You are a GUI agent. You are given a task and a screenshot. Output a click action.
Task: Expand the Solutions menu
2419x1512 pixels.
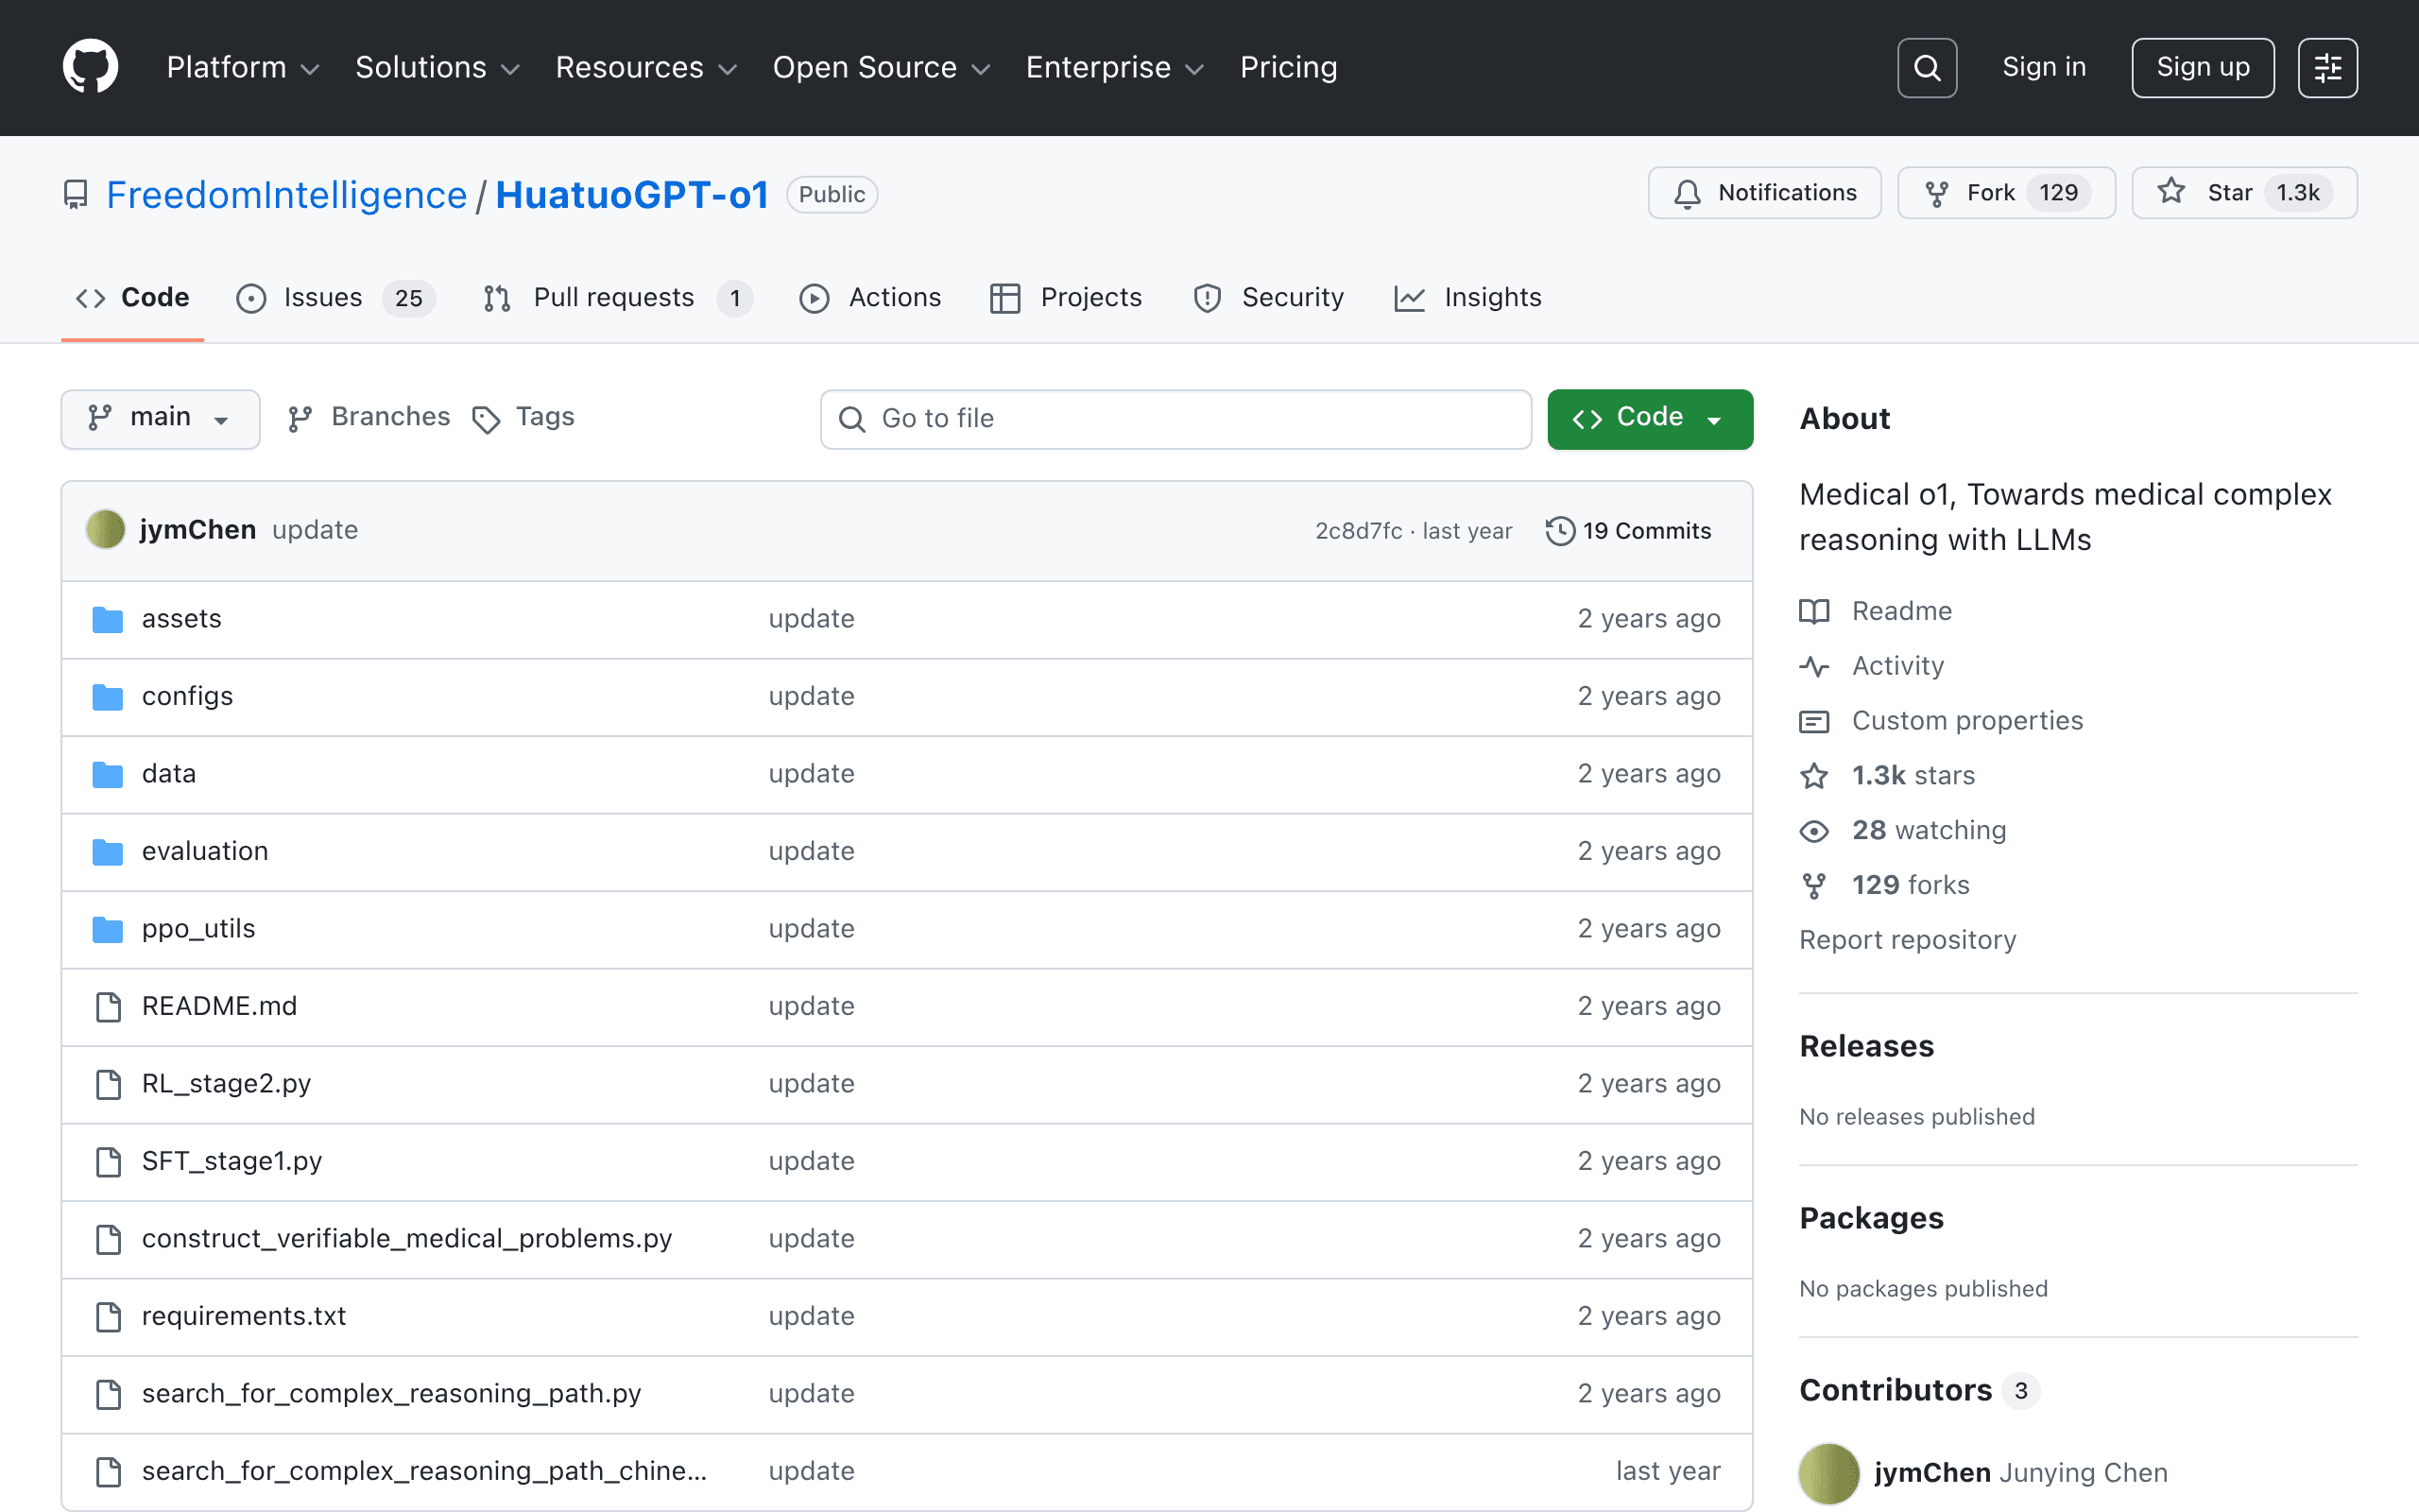437,68
